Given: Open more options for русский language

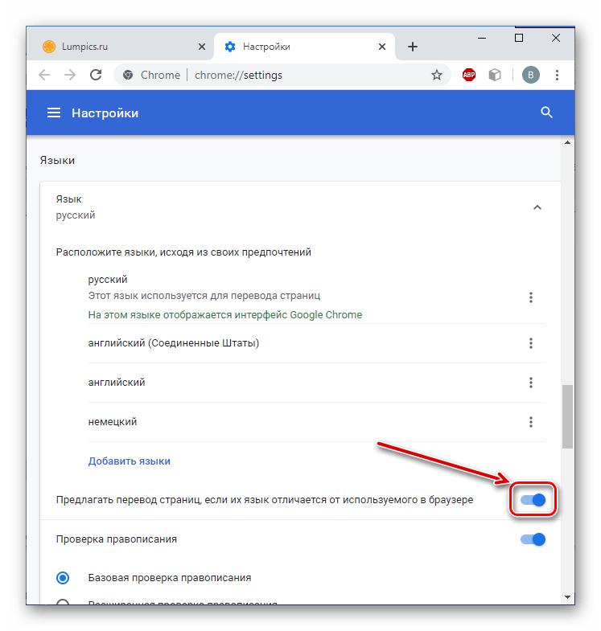Looking at the screenshot, I should tap(530, 297).
